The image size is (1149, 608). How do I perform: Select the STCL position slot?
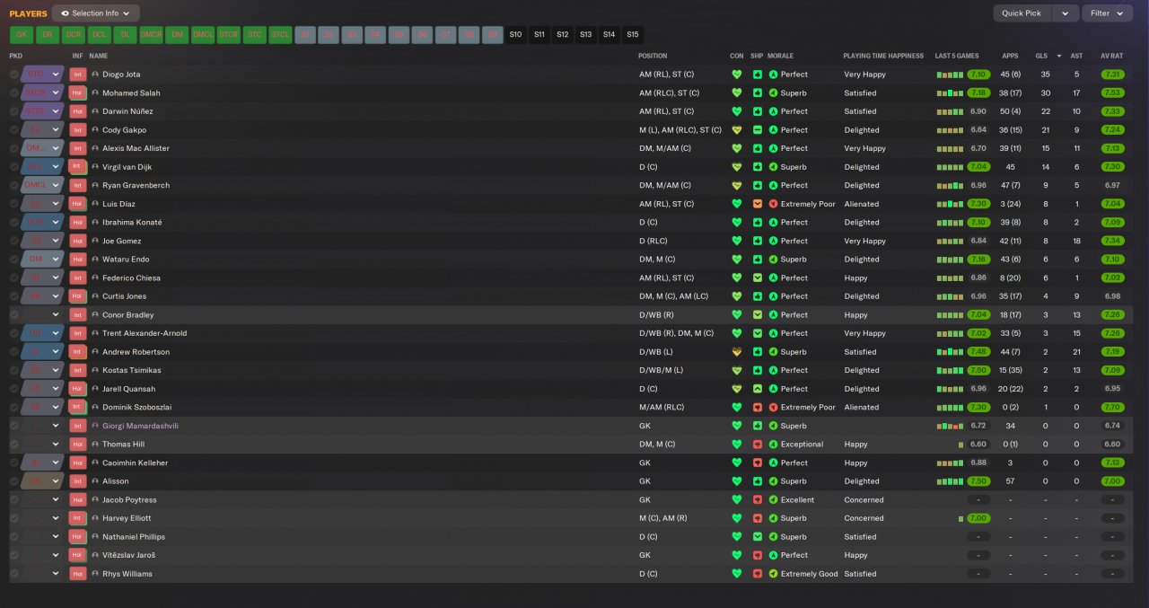(281, 35)
